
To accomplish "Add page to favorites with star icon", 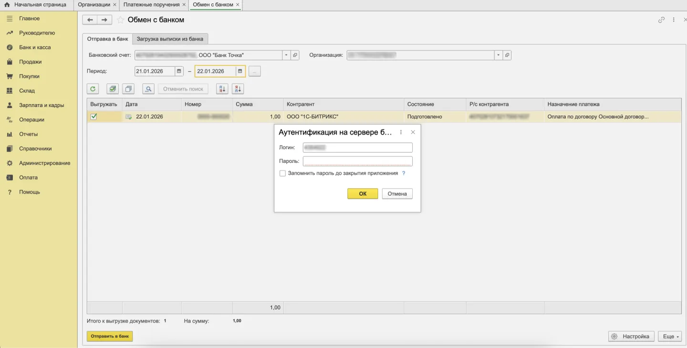I will point(121,20).
